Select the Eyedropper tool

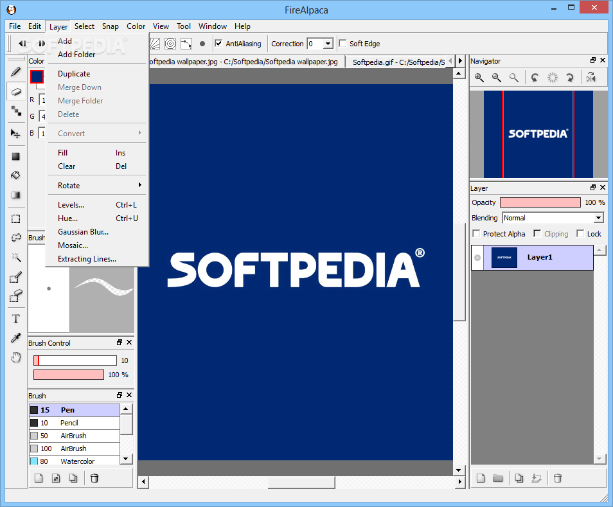coord(15,338)
